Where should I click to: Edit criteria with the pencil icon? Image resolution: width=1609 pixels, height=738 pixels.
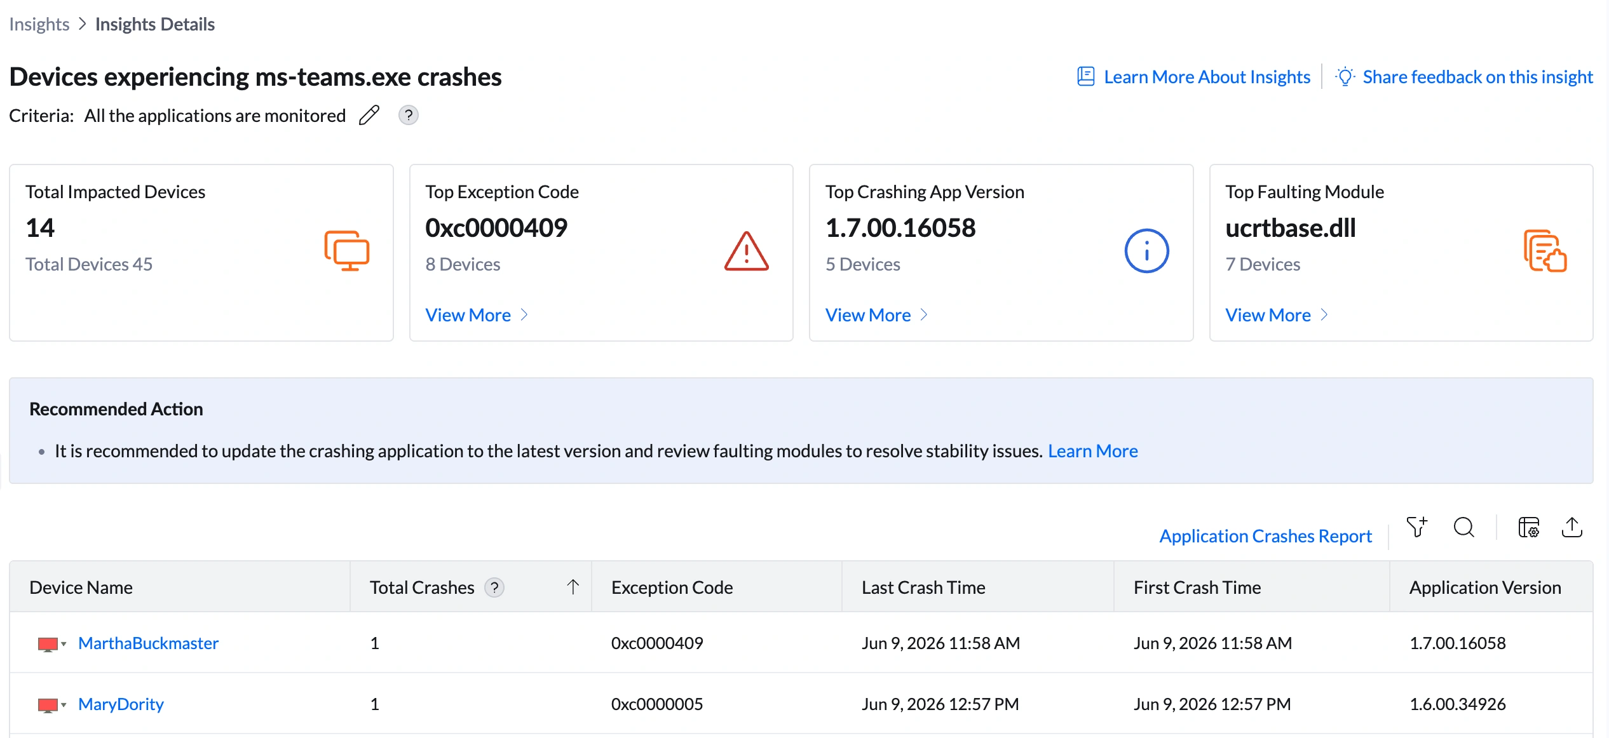(369, 116)
